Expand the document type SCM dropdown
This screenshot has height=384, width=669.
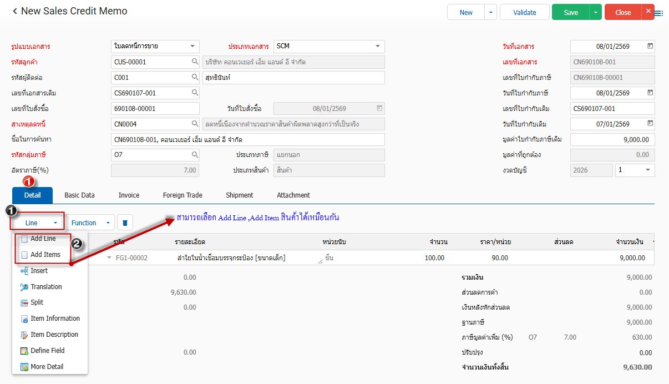pyautogui.click(x=377, y=47)
